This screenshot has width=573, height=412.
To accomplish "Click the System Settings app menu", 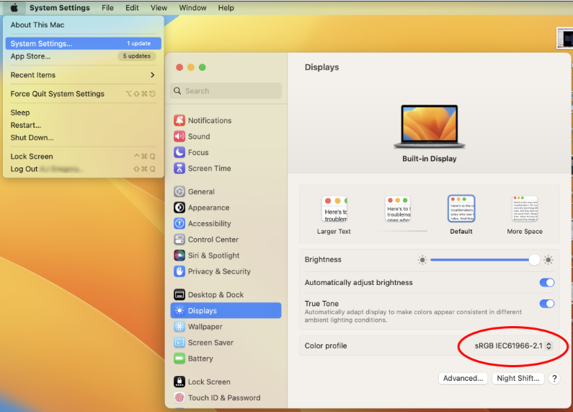I will click(60, 8).
